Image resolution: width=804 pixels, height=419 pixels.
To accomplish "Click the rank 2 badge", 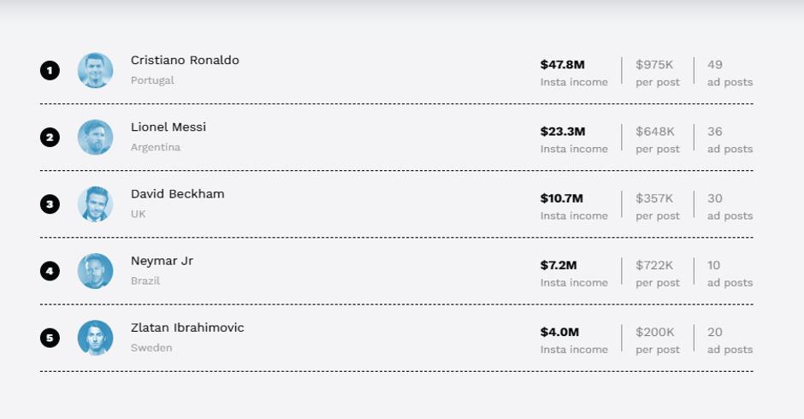I will [x=50, y=137].
